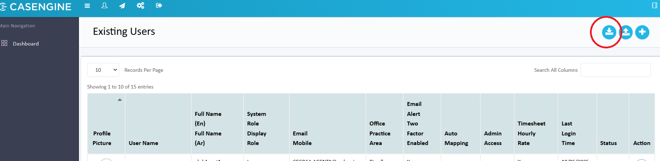Viewport: 660px width, 161px height.
Task: Open the settings gears icon
Action: [x=140, y=5]
